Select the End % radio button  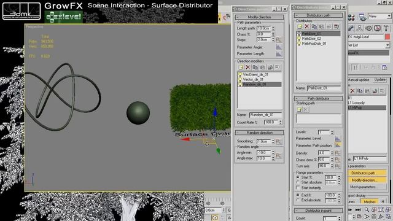point(298,195)
